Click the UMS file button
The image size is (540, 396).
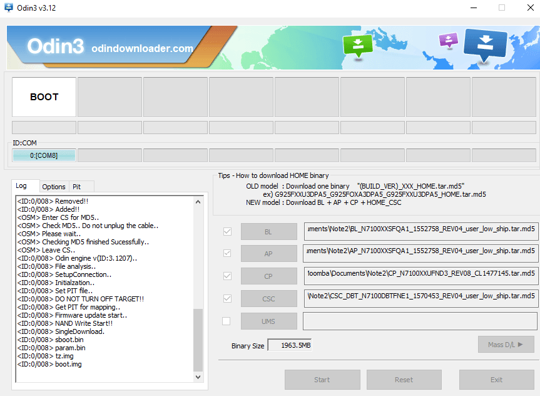[x=268, y=321]
